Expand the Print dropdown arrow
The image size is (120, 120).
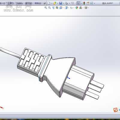(69, 3)
